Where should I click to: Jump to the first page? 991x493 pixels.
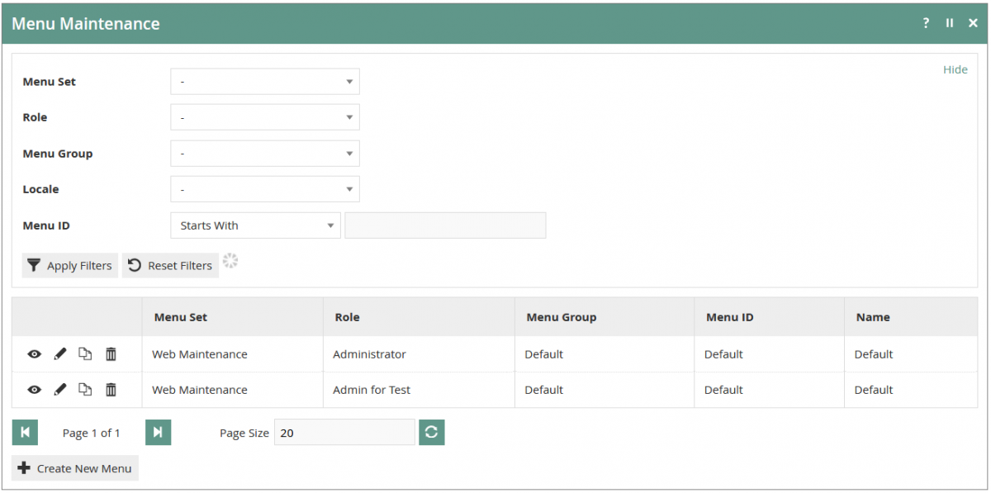24,432
